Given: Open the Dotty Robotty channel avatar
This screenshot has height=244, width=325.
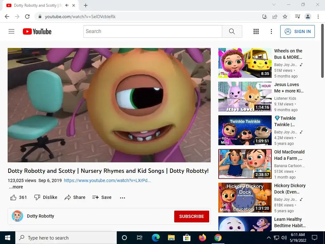Looking at the screenshot, I should coord(17,216).
